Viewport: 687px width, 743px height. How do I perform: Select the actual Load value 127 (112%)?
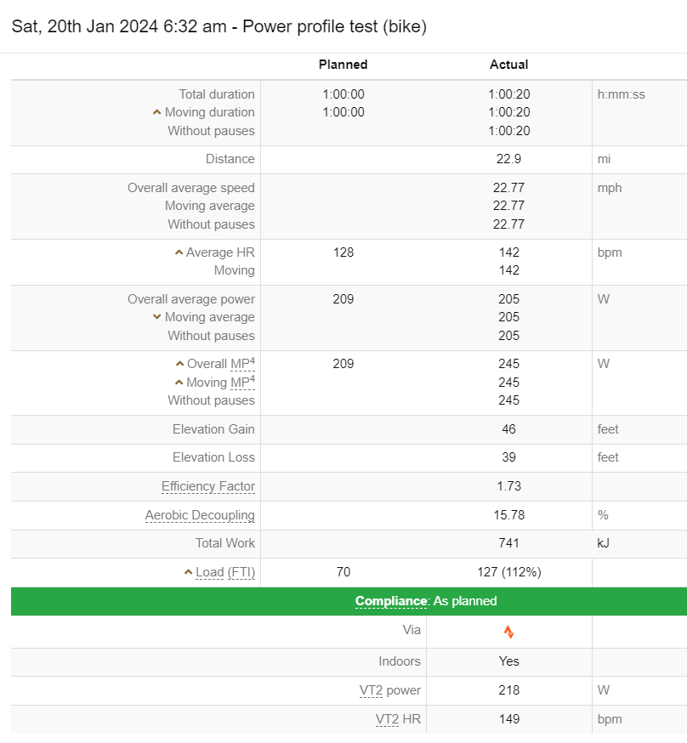508,572
